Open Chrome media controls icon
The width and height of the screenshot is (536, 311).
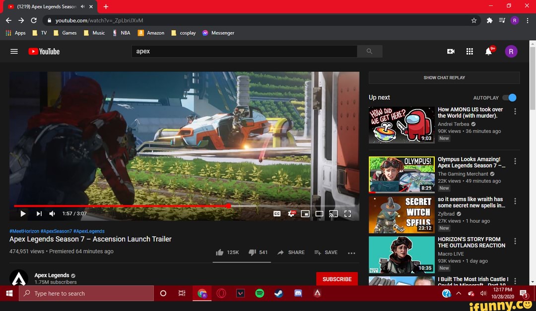pos(502,20)
